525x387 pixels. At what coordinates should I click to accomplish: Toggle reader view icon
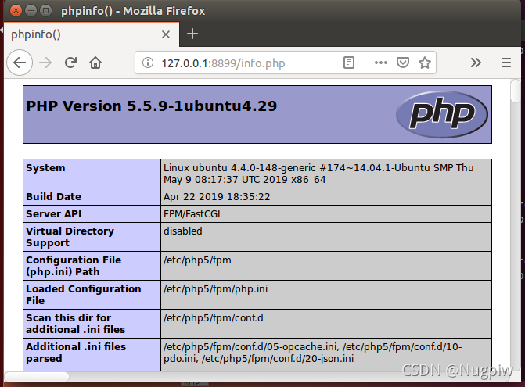coord(349,63)
